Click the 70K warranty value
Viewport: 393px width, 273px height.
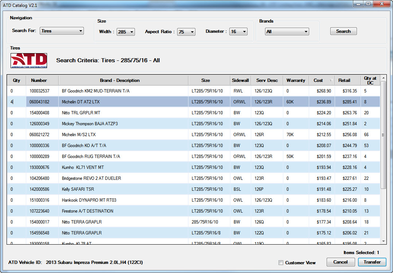pyautogui.click(x=290, y=135)
